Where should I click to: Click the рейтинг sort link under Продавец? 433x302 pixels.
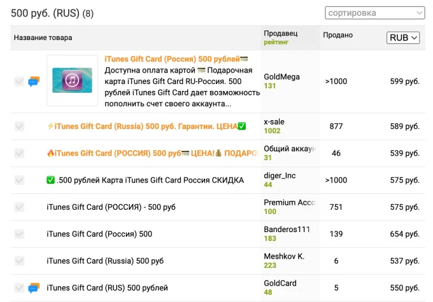point(276,42)
